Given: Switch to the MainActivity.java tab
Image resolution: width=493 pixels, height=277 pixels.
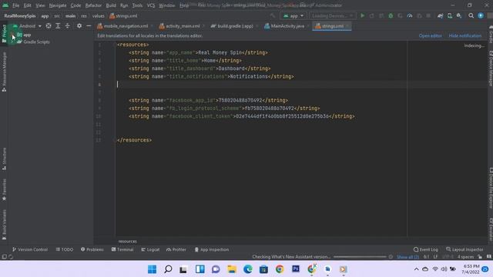Looking at the screenshot, I should click(287, 26).
